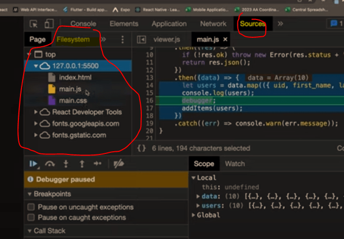
Task: Click the step into function icon
Action: tap(66, 164)
